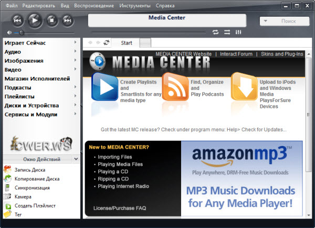This screenshot has height=228, width=315.
Task: Expand the Сервисы и Модули arrow
Action: (75, 114)
